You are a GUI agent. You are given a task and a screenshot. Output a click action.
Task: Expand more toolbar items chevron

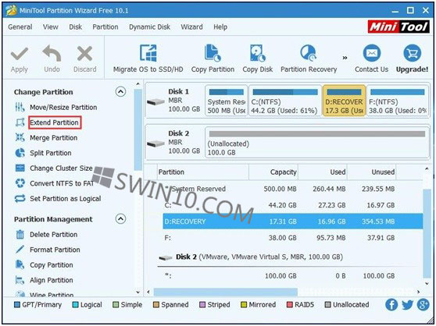click(345, 58)
